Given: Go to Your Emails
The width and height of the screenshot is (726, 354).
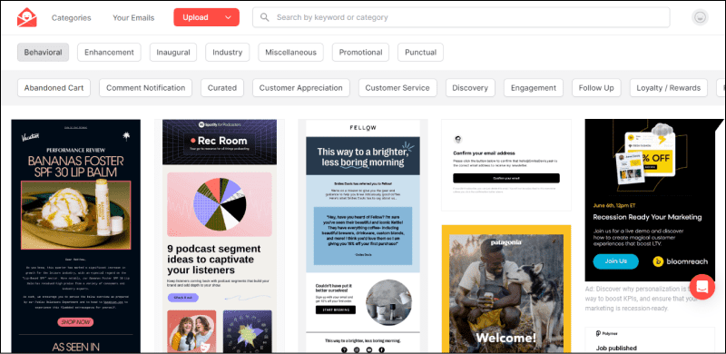Looking at the screenshot, I should (x=133, y=17).
